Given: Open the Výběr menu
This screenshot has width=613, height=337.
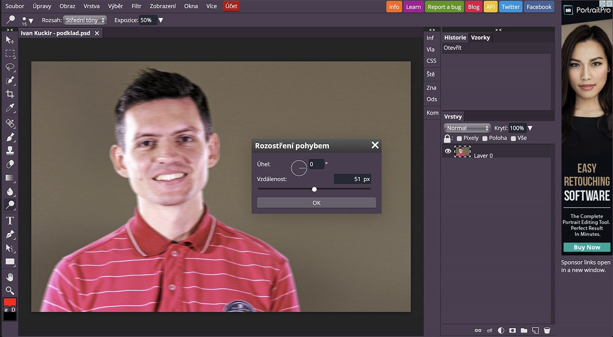Looking at the screenshot, I should tap(115, 6).
